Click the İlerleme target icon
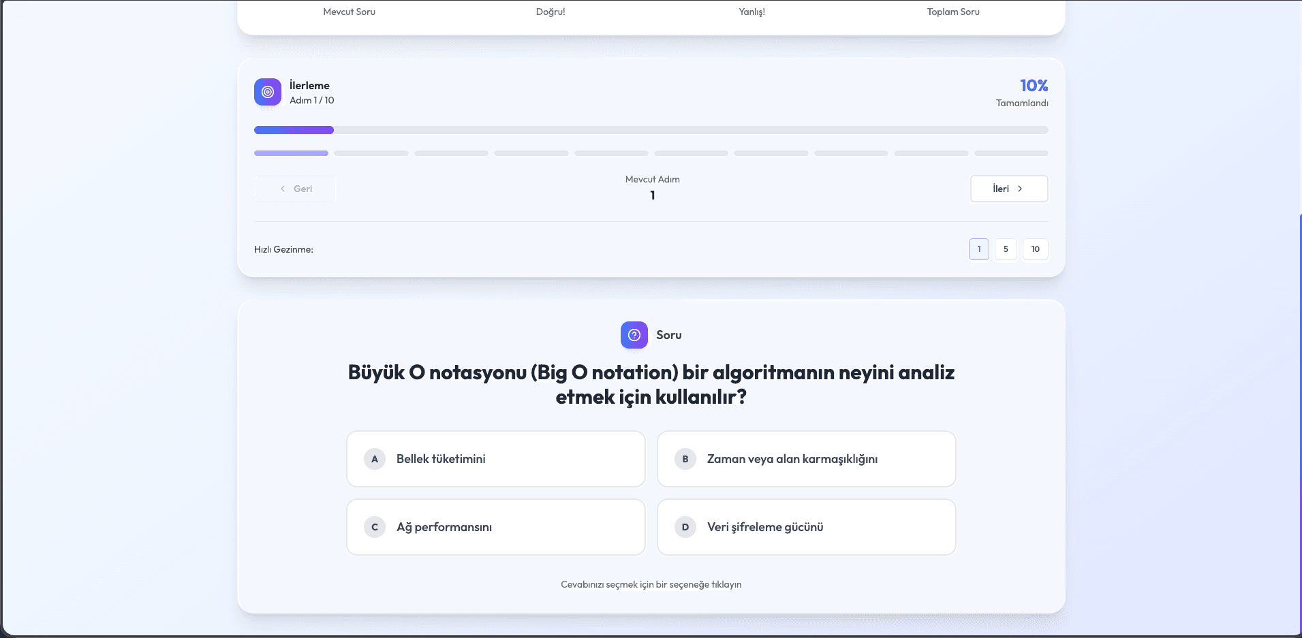 coord(267,92)
